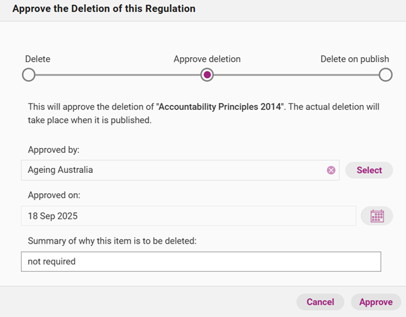
Task: Confirm with the Approve button
Action: coord(376,302)
